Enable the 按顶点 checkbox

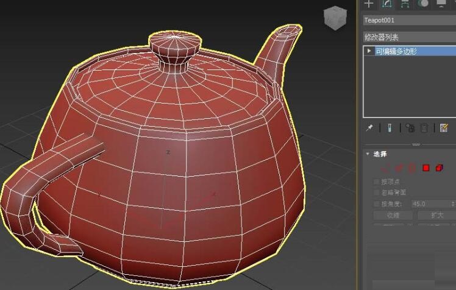(x=376, y=182)
